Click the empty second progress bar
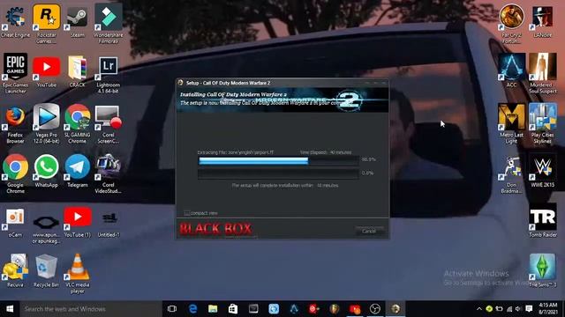Viewport: 565px width, 317px height. 279,174
